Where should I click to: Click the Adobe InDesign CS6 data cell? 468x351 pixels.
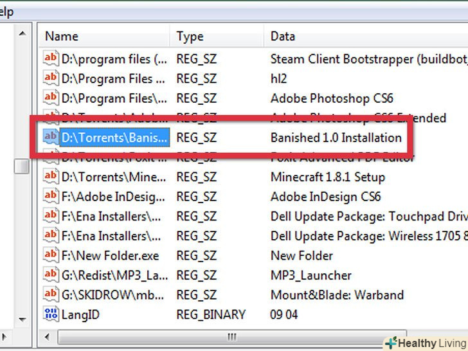pyautogui.click(x=326, y=197)
